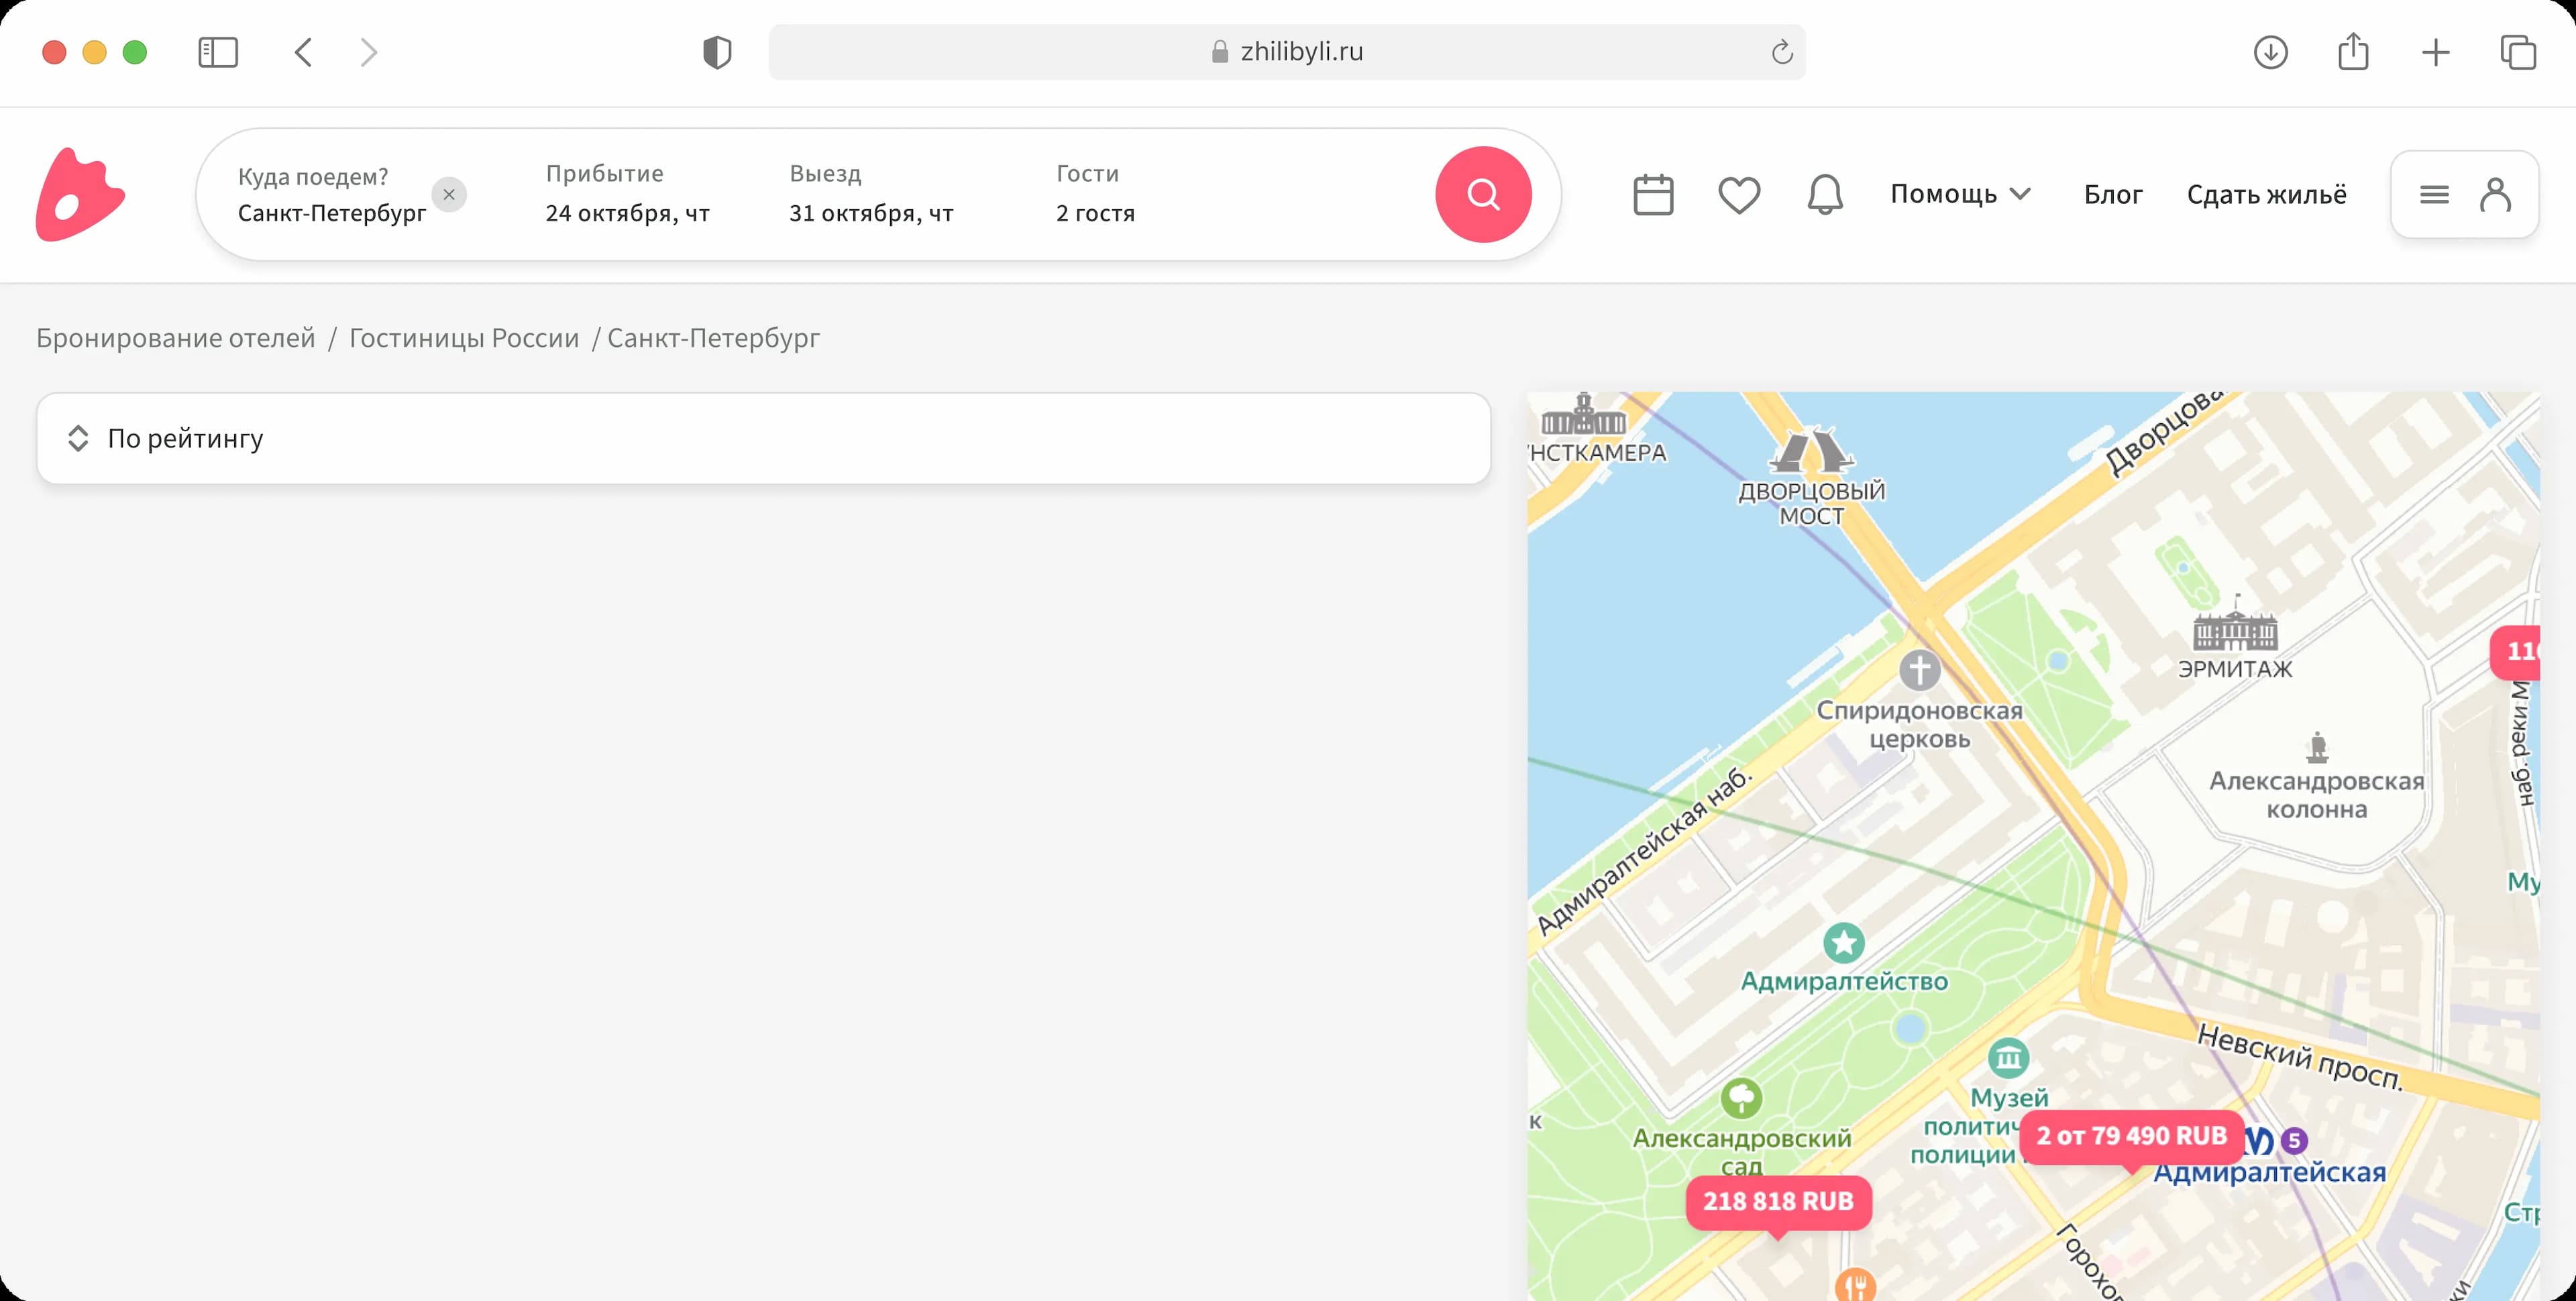Open the Гости guests selector

coord(1095,194)
